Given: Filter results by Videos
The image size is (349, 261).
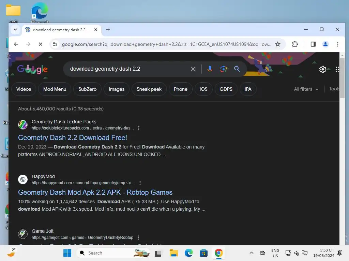Looking at the screenshot, I should [24, 89].
